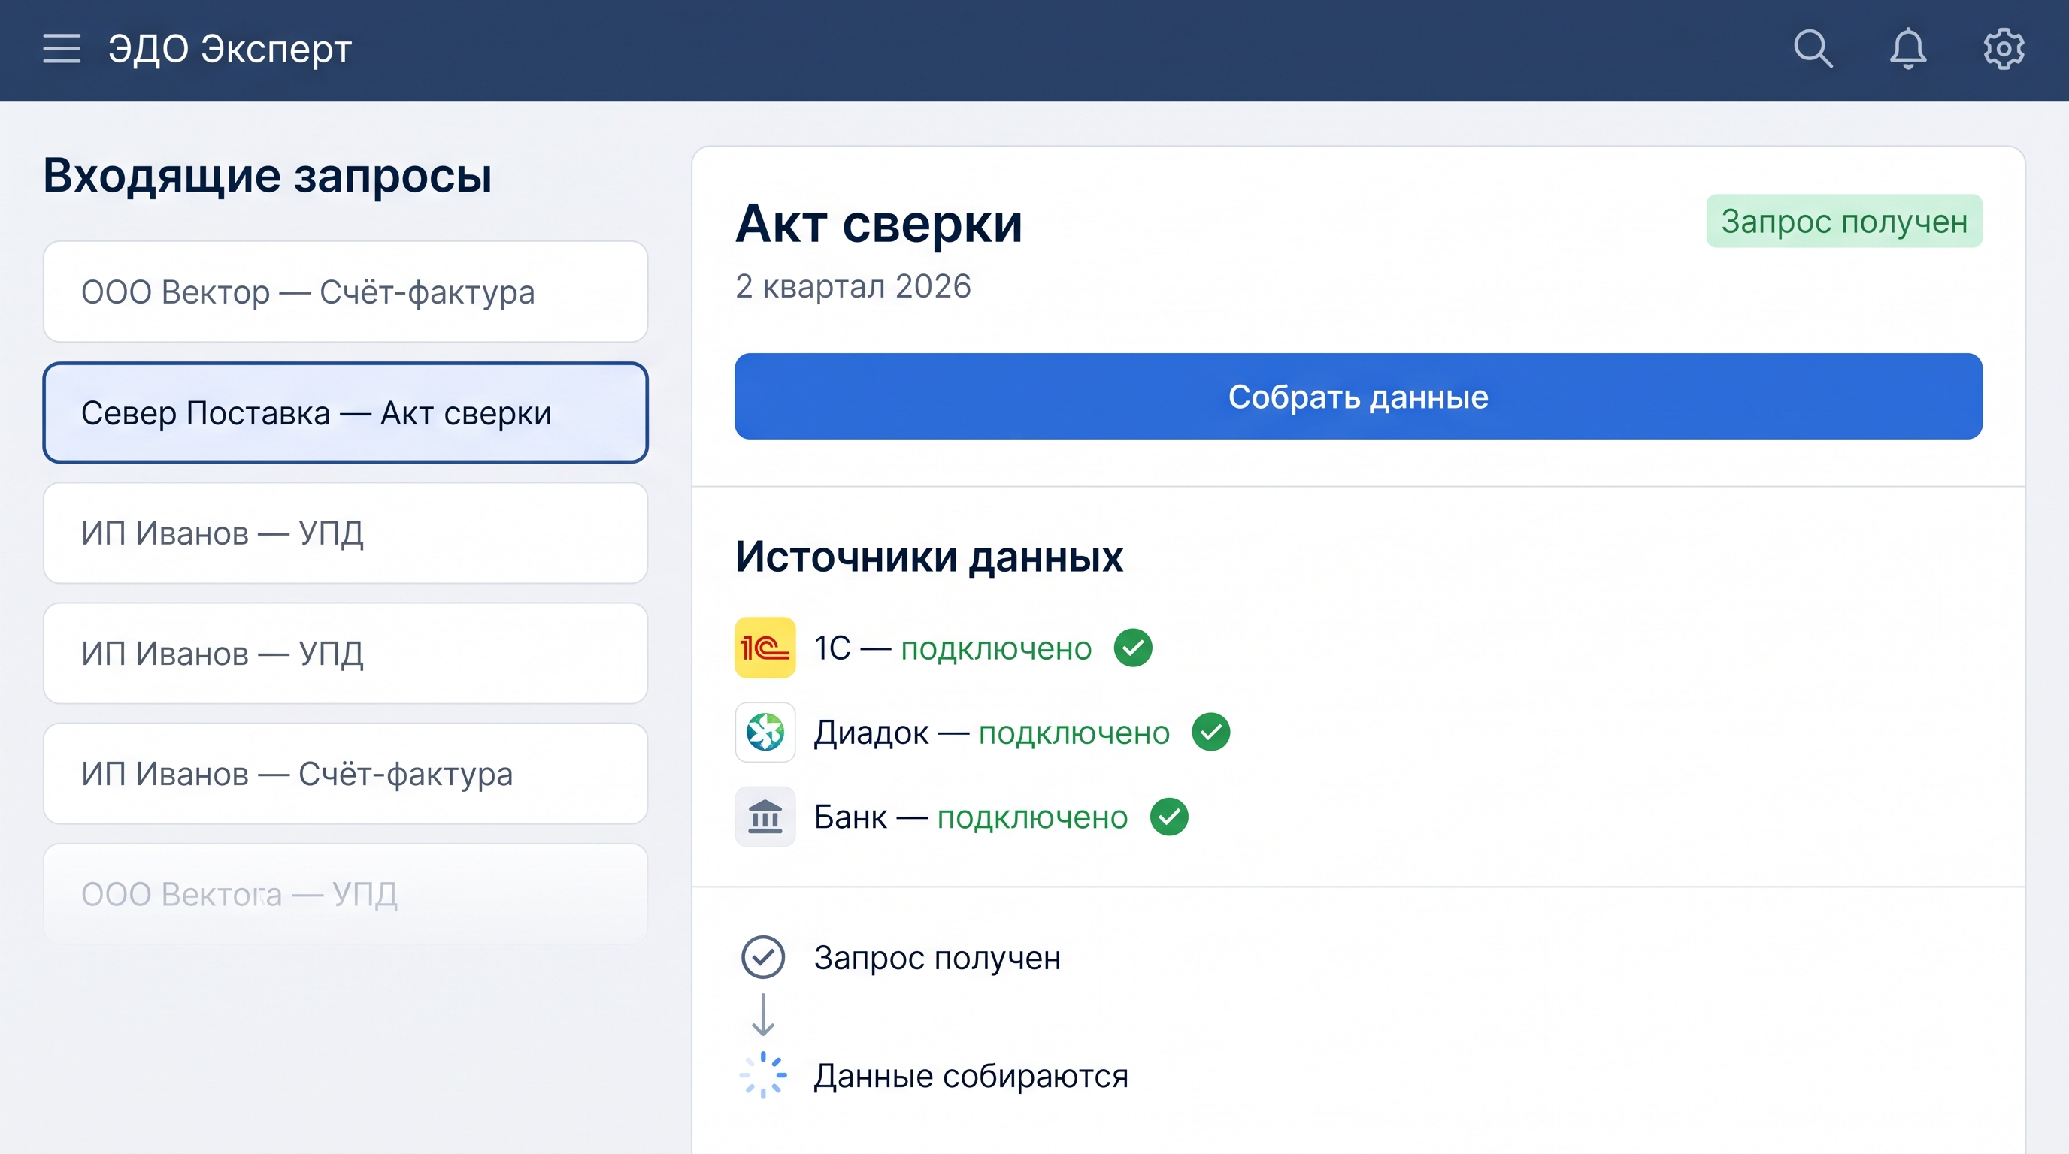The image size is (2069, 1154).
Task: Open notifications bell
Action: pyautogui.click(x=1907, y=49)
